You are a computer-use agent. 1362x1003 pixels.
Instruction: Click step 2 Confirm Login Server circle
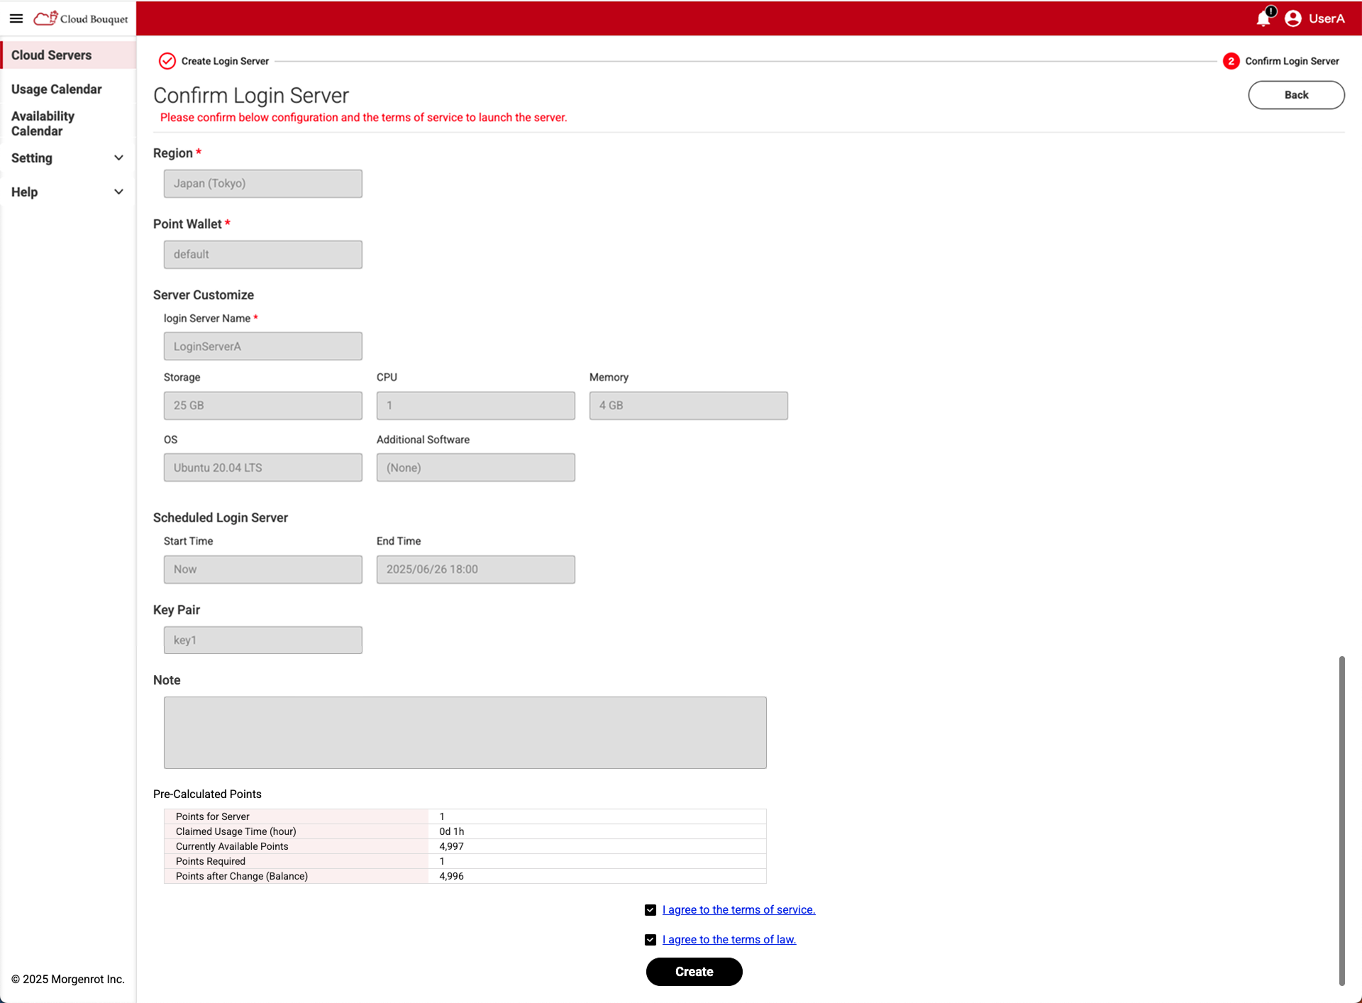(1231, 61)
